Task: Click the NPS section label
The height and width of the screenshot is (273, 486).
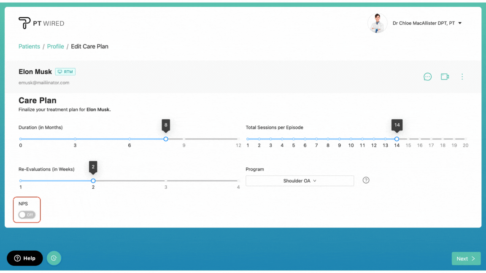Action: (23, 203)
